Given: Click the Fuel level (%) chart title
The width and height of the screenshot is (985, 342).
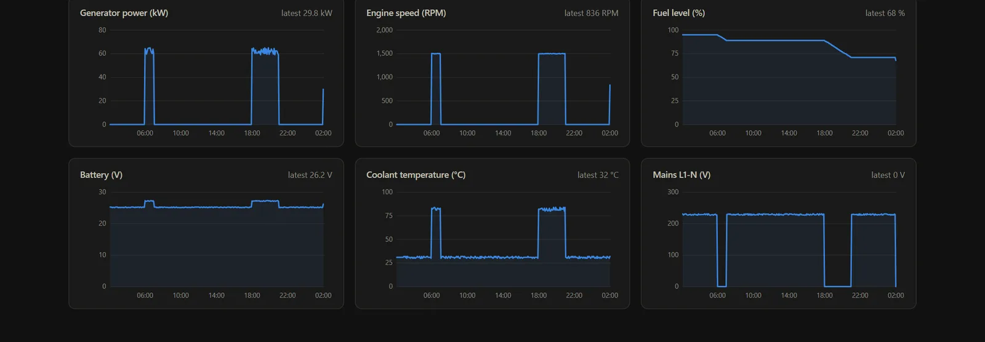Looking at the screenshot, I should pos(679,13).
